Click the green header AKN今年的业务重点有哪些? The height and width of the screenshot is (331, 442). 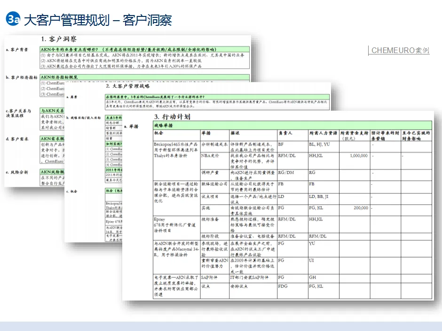(x=145, y=49)
